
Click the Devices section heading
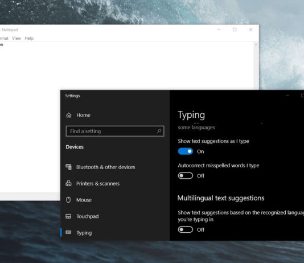(75, 147)
